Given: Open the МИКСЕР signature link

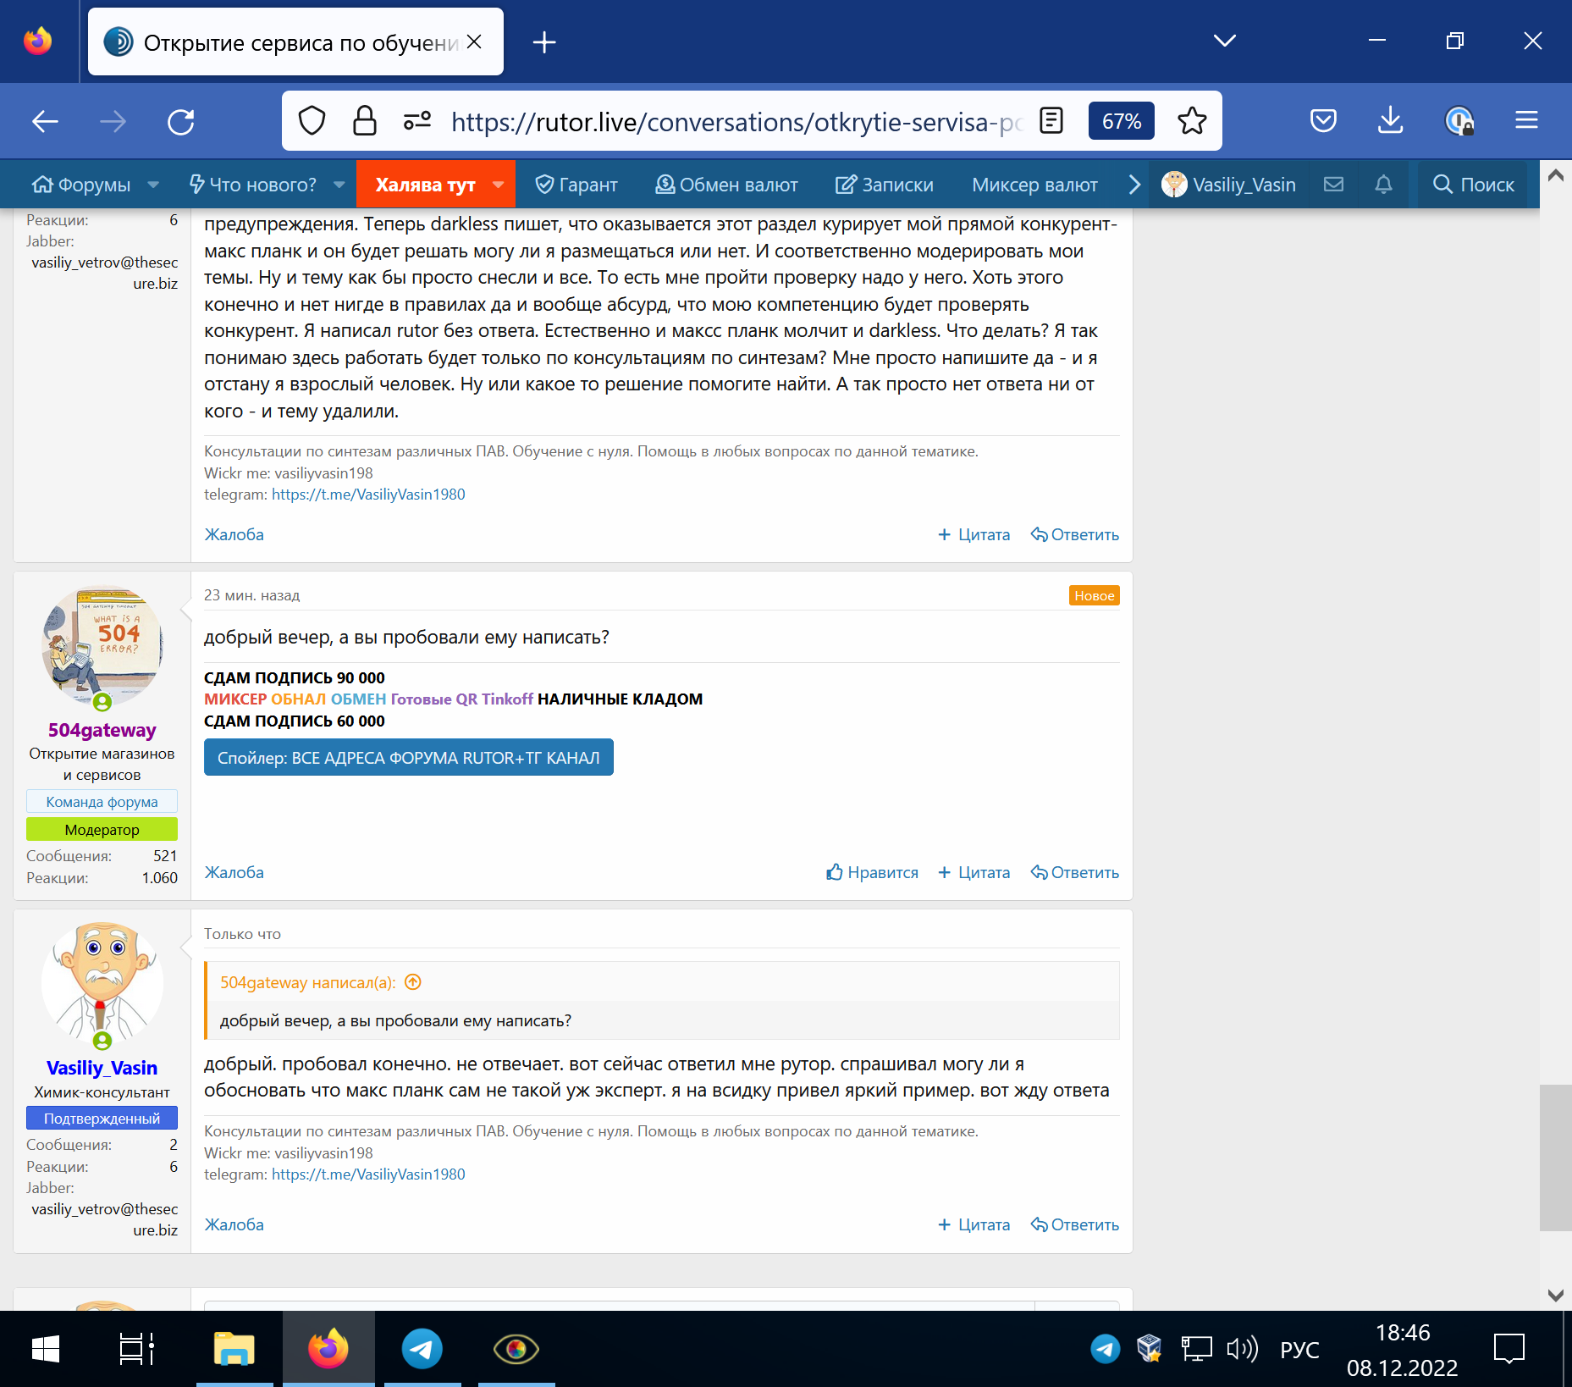Looking at the screenshot, I should [x=235, y=699].
